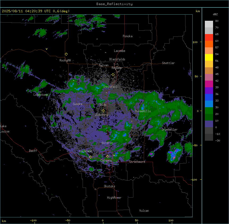
Task: Click the green 20–30 dBZ legend swatch
Action: tap(209, 111)
